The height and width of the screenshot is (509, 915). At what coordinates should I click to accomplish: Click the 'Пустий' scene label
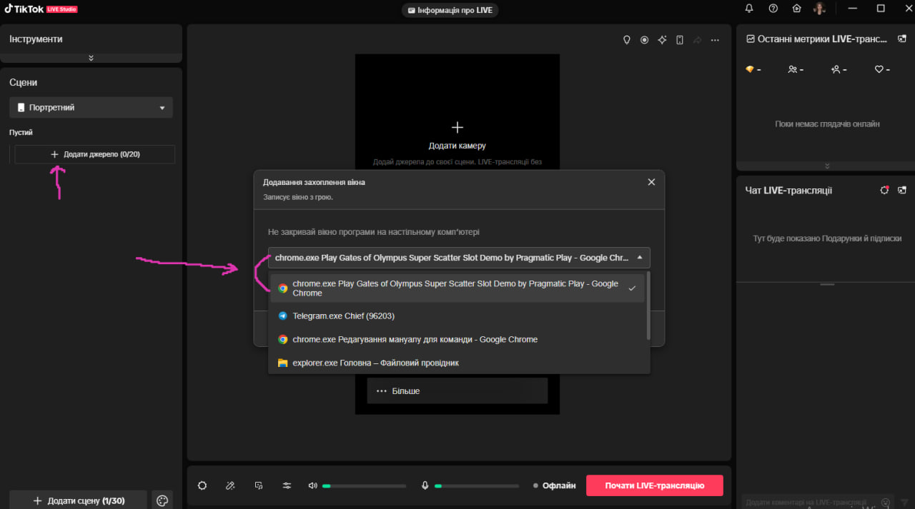point(21,133)
